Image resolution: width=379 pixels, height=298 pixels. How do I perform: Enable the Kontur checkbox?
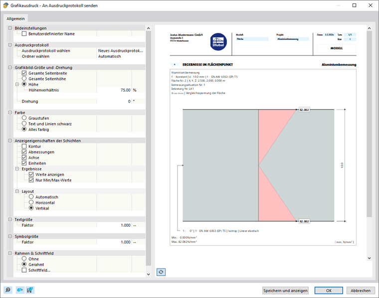point(24,147)
